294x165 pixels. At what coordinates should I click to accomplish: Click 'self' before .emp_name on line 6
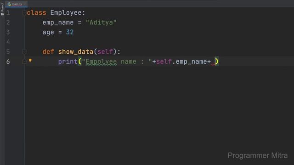pos(164,61)
